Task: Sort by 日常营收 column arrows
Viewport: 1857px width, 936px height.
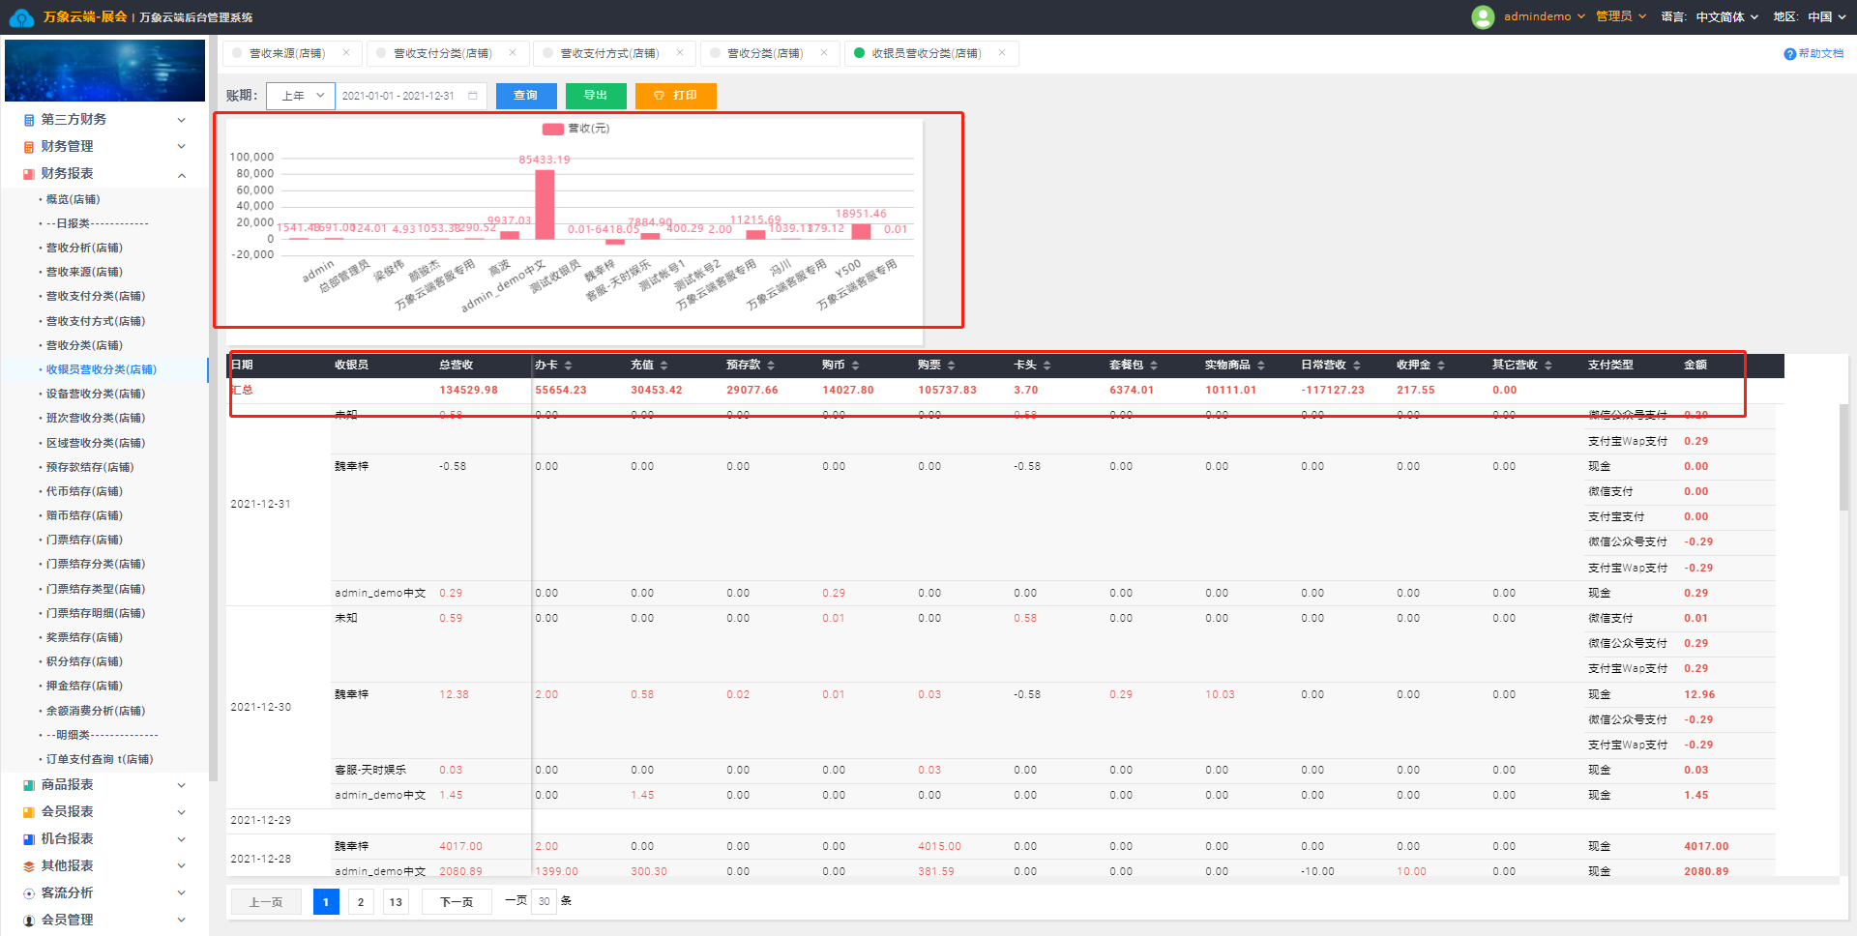Action: pos(1357,366)
